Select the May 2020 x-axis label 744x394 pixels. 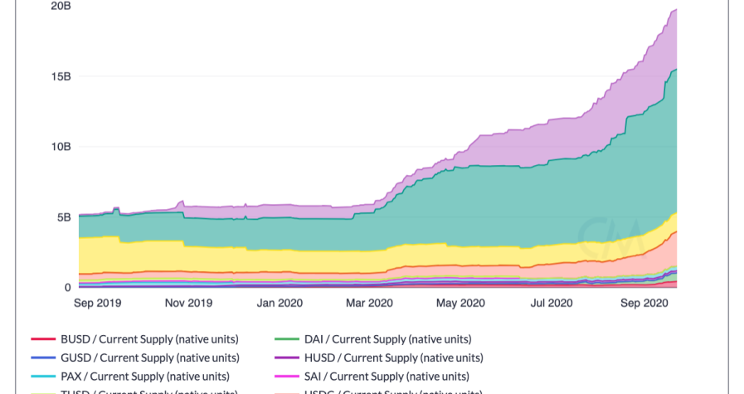pos(460,304)
